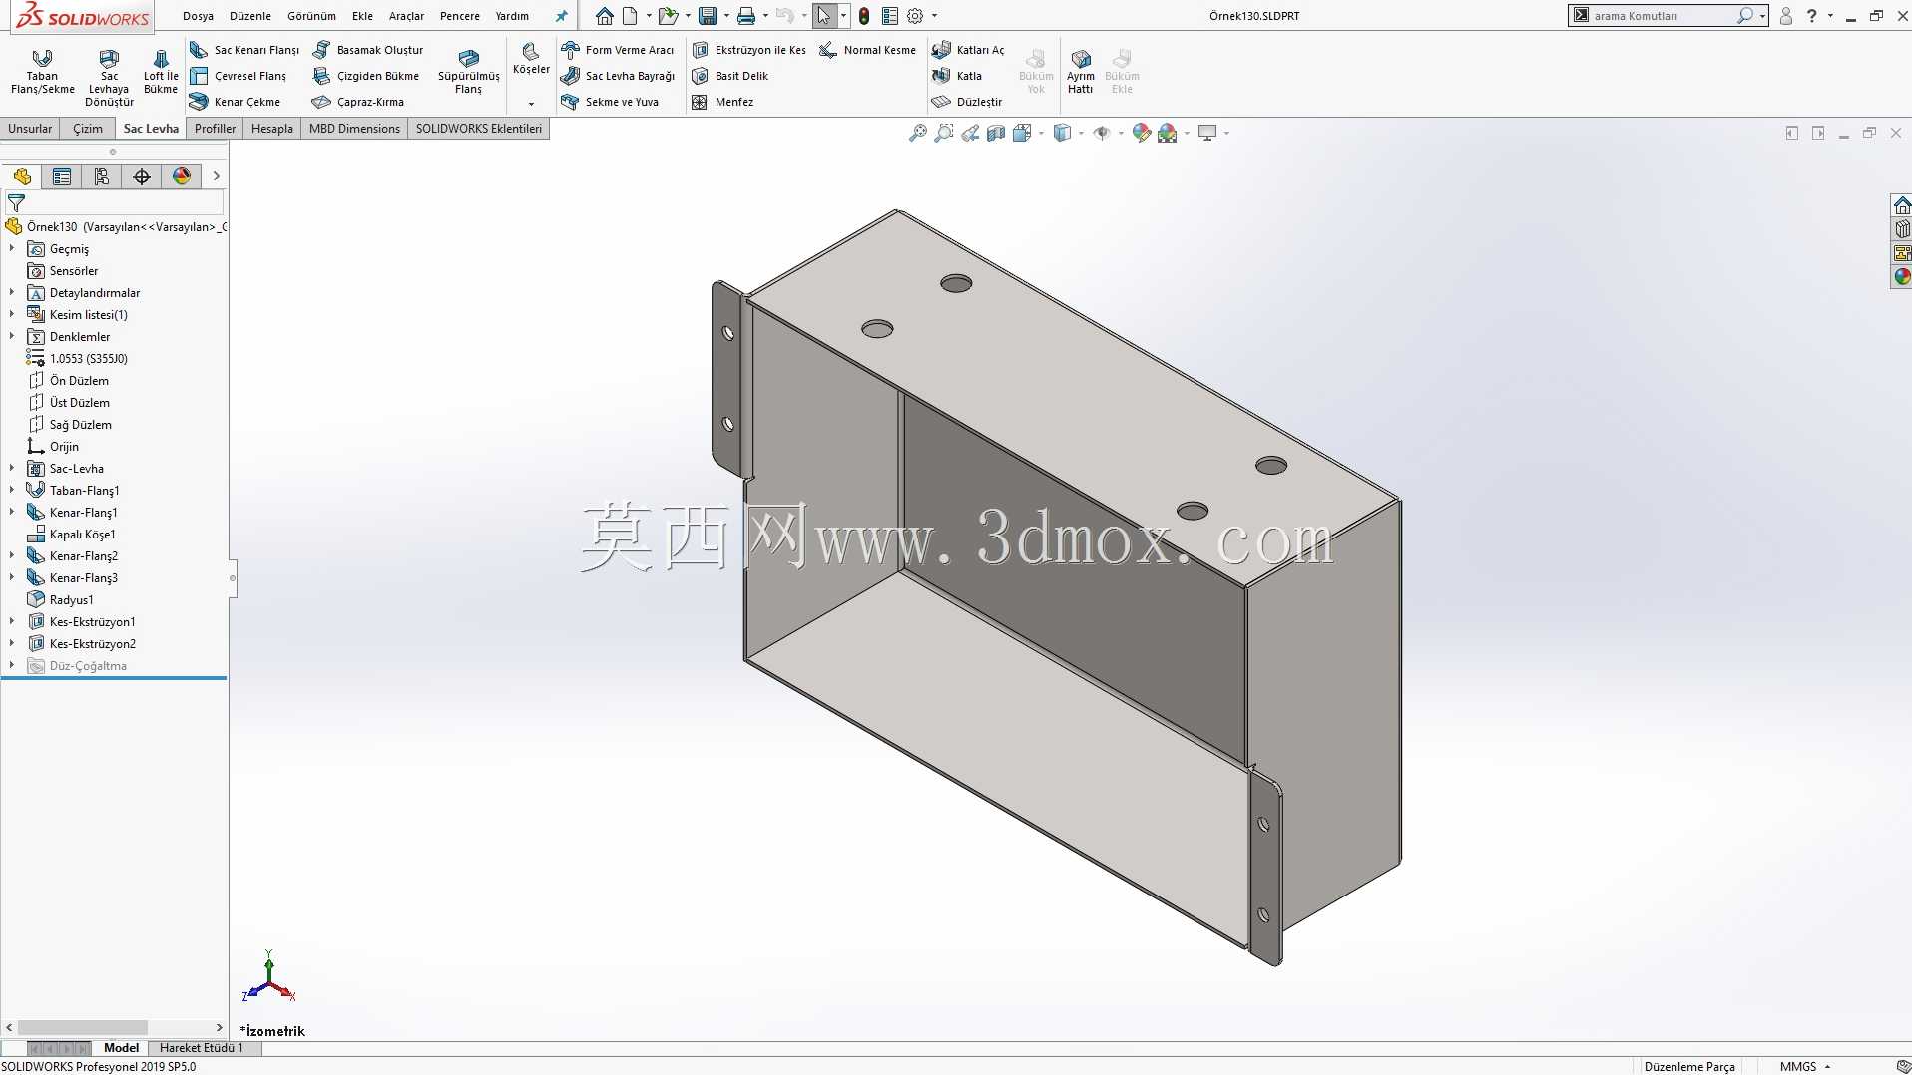Screen dimensions: 1912x1075
Task: Switch to Hesapla tab
Action: (271, 129)
